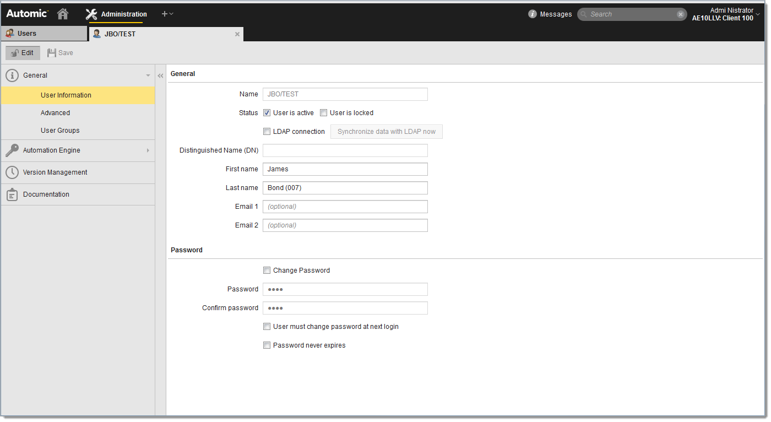Click the Version Management clock icon
Image resolution: width=771 pixels, height=422 pixels.
coord(12,172)
